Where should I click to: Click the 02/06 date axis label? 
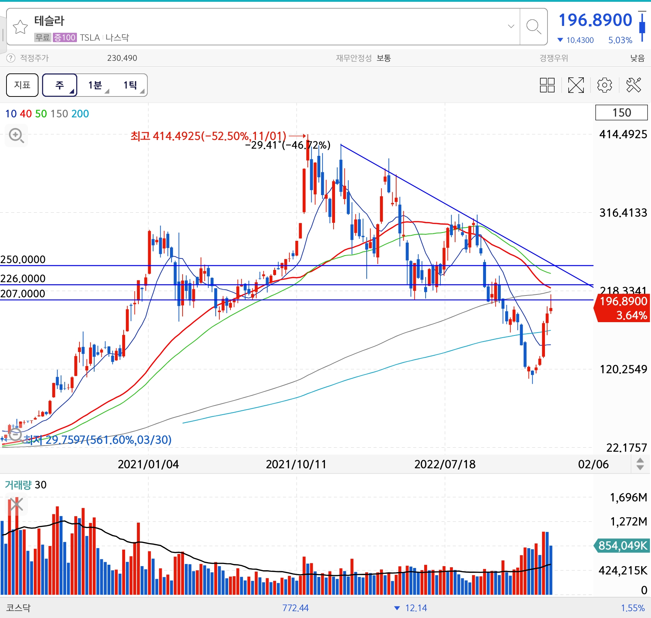593,464
